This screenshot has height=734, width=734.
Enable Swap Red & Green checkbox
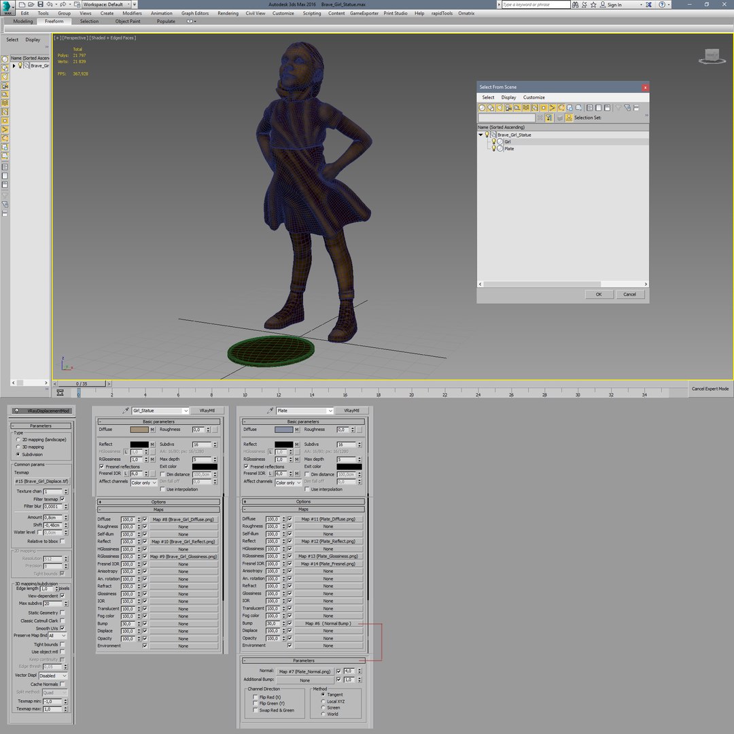click(256, 710)
